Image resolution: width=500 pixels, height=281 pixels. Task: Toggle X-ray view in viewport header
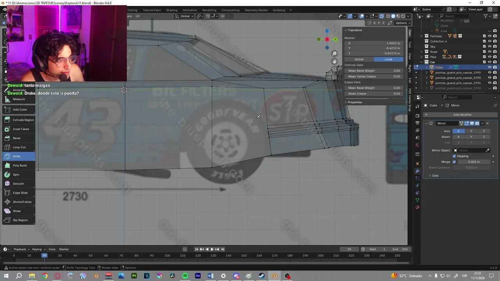coord(382,16)
